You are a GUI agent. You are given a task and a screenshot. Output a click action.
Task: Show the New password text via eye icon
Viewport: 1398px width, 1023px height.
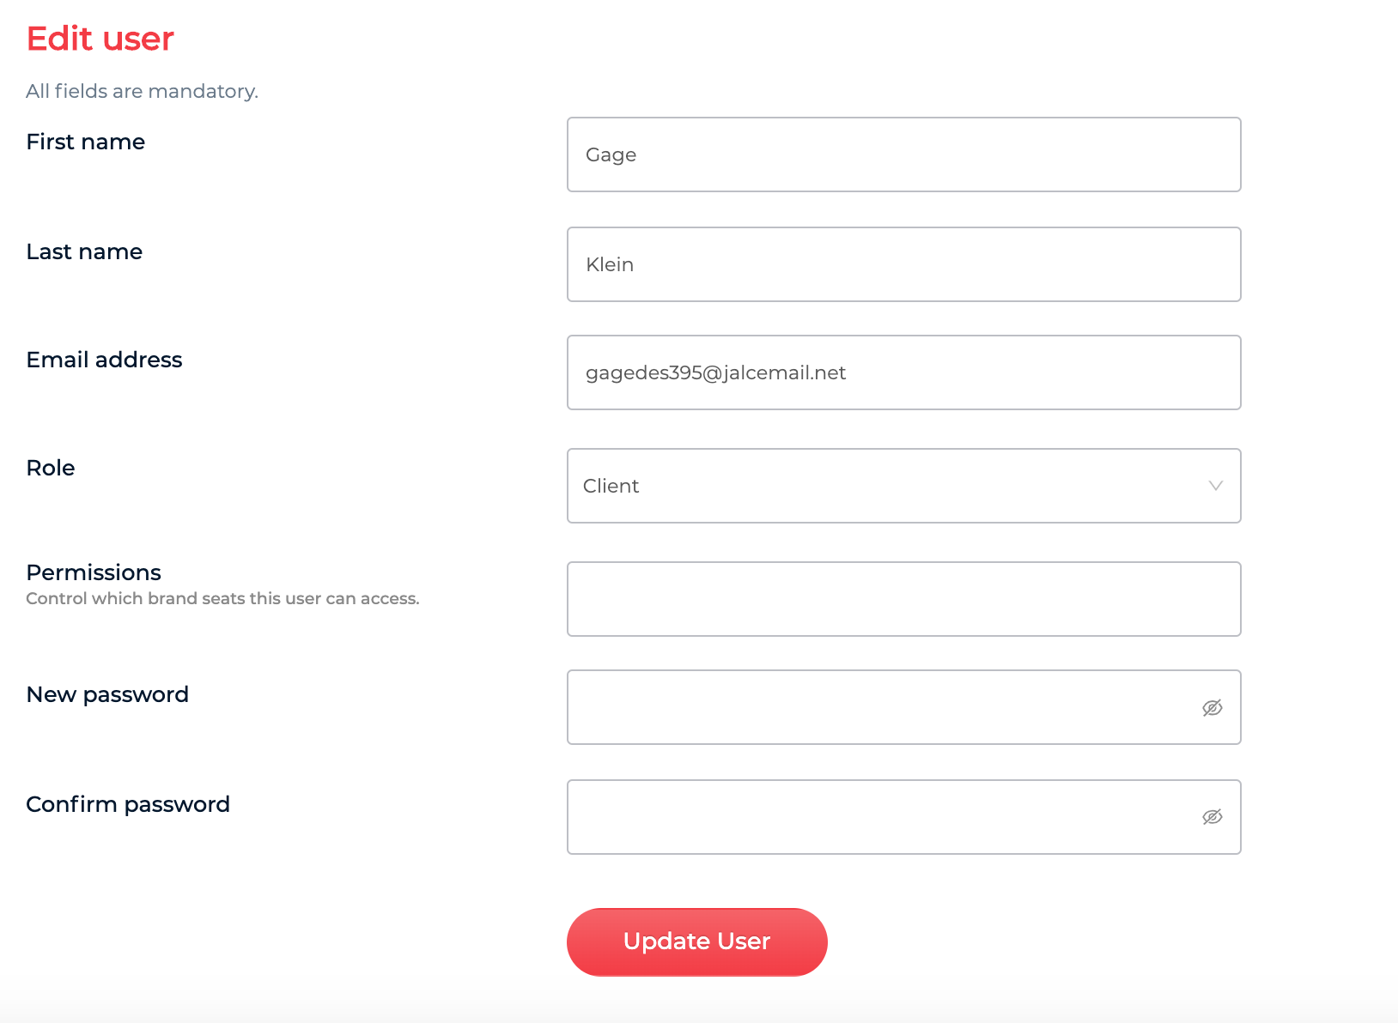click(1212, 708)
